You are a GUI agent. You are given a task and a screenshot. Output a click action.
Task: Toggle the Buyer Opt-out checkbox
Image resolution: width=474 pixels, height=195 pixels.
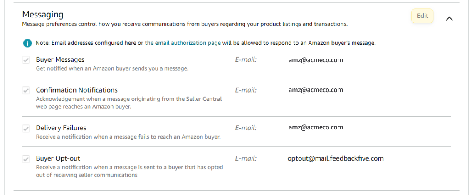pyautogui.click(x=26, y=159)
